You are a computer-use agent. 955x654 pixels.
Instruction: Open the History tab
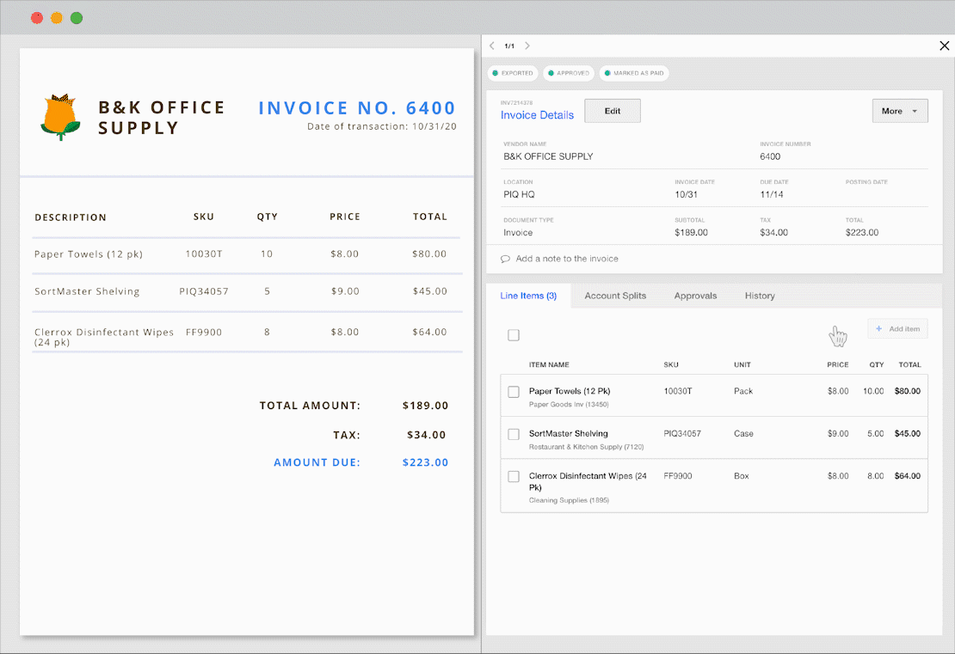(760, 296)
